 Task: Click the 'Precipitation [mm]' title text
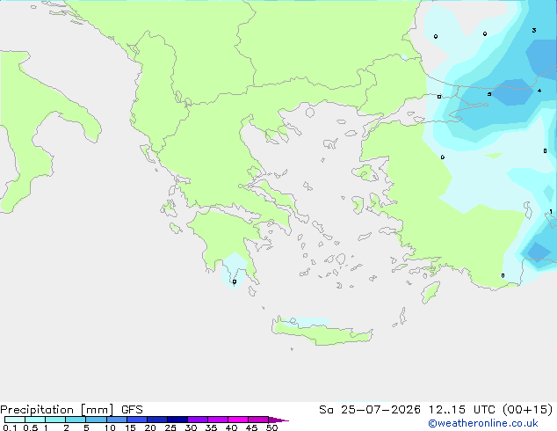[x=57, y=410]
